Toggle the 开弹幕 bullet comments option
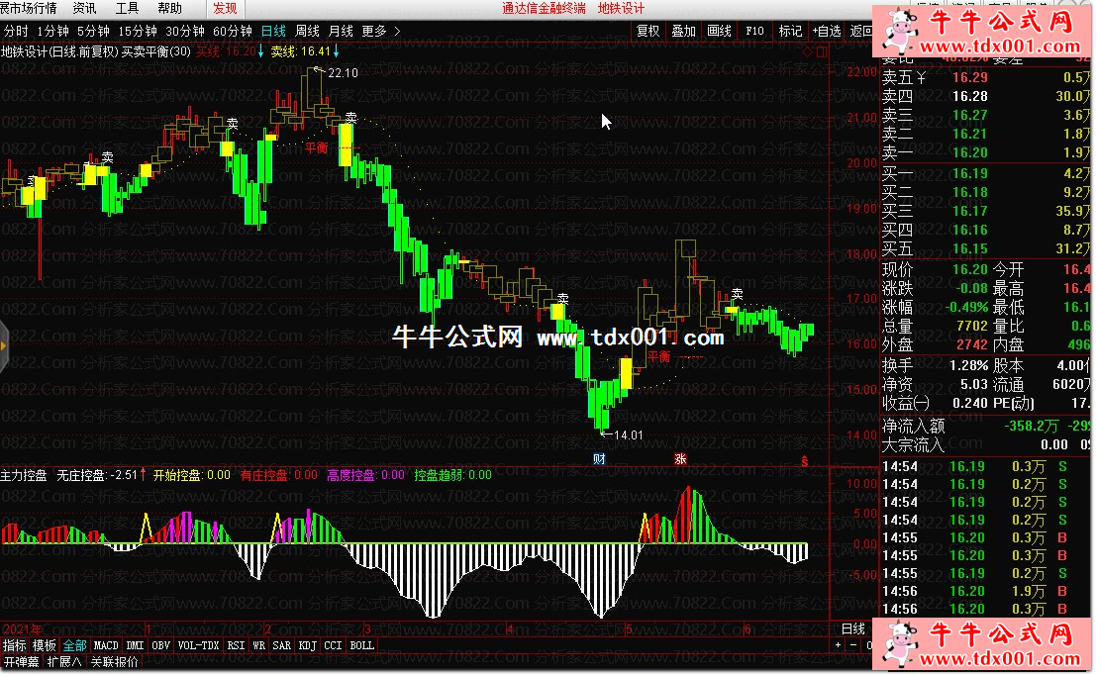The width and height of the screenshot is (1096, 675). point(21,662)
